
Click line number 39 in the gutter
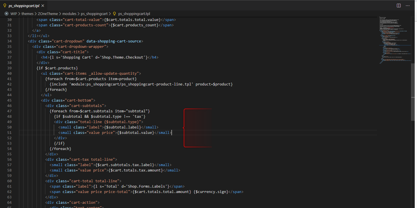[x=9, y=68]
